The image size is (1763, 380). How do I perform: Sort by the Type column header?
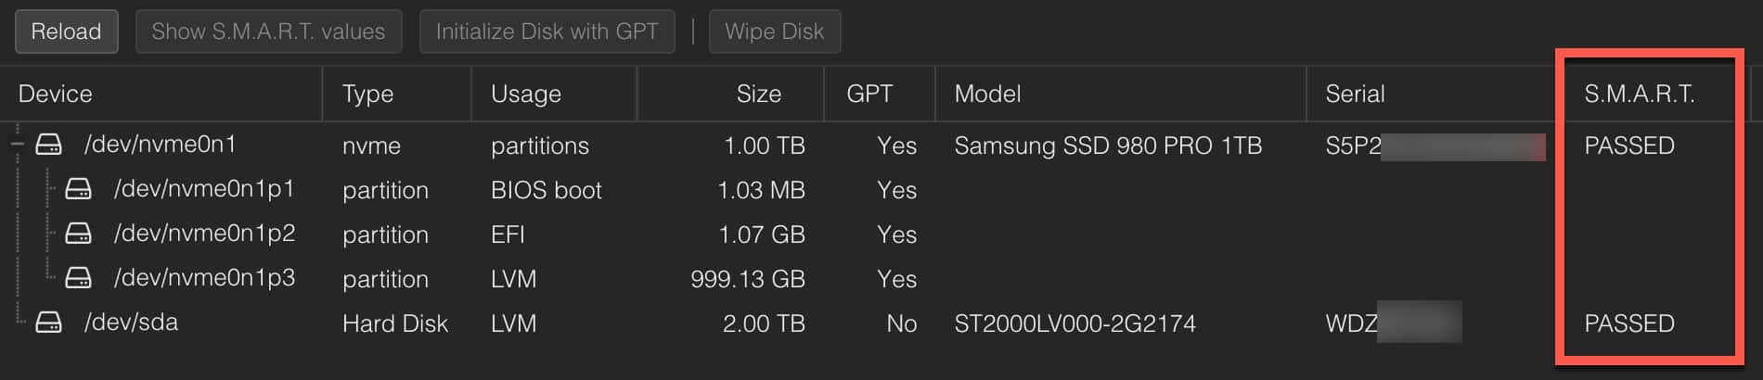point(367,94)
